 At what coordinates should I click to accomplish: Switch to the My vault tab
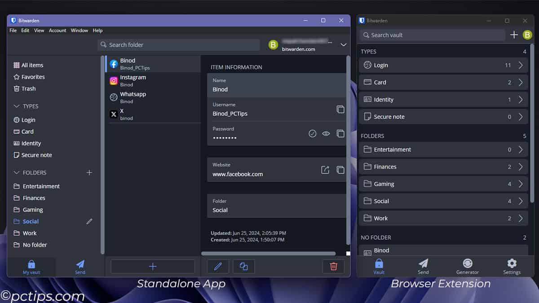pyautogui.click(x=31, y=266)
